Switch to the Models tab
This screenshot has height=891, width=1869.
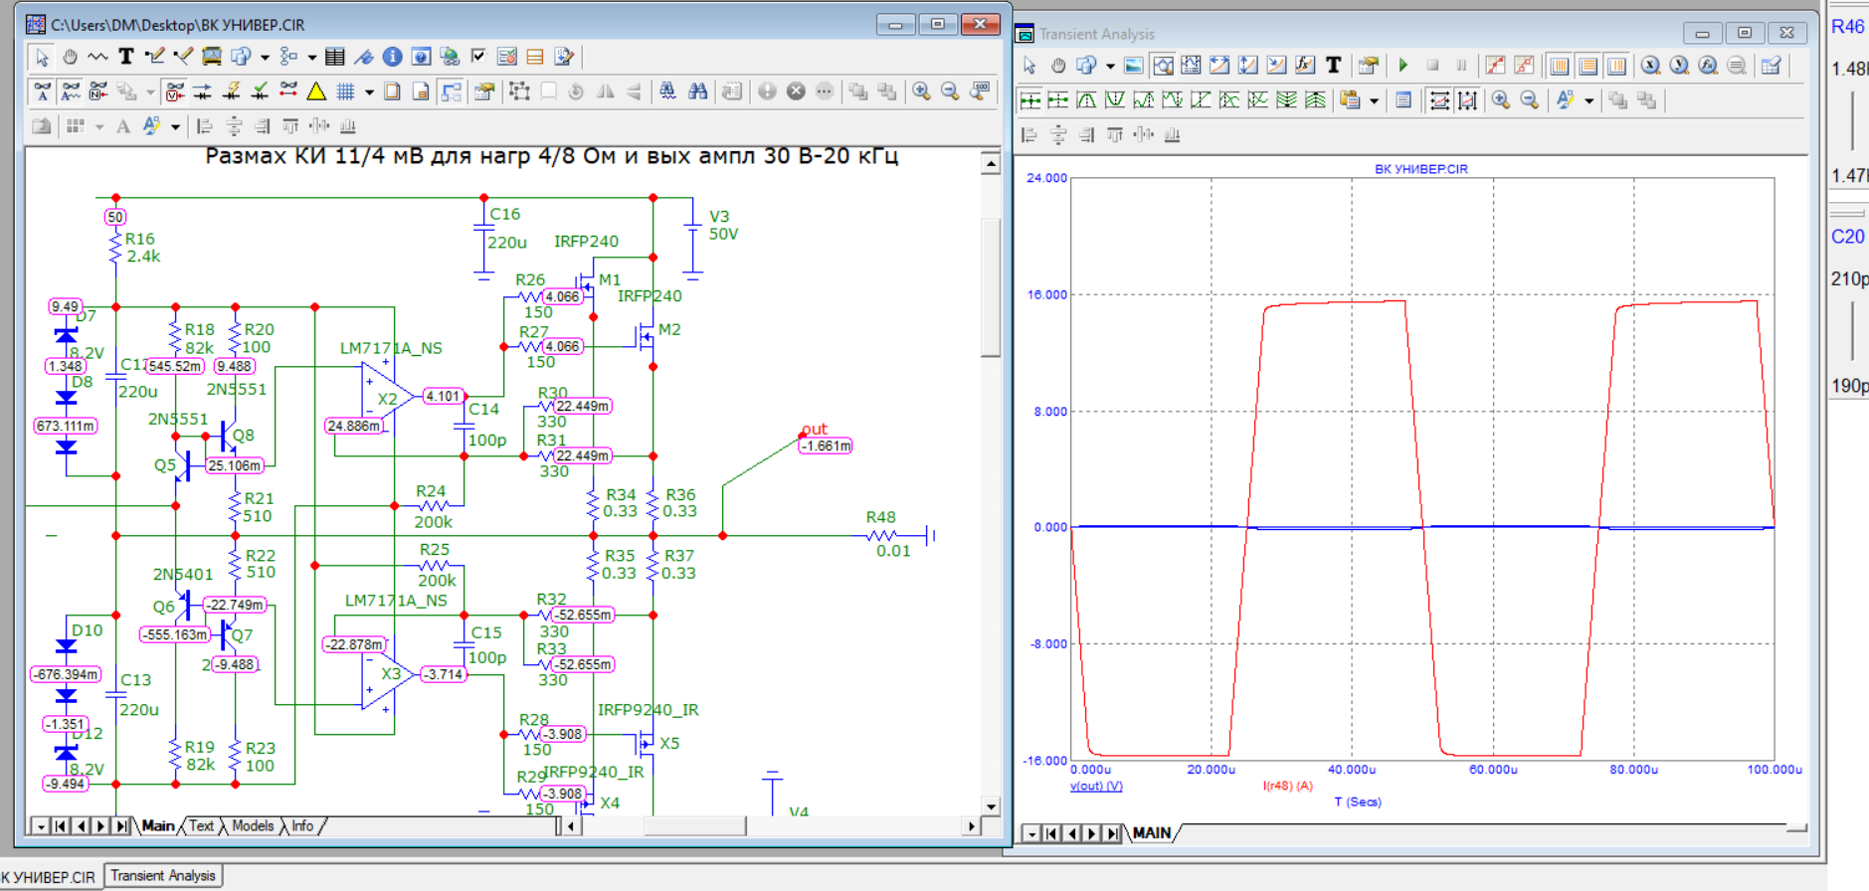pyautogui.click(x=253, y=825)
